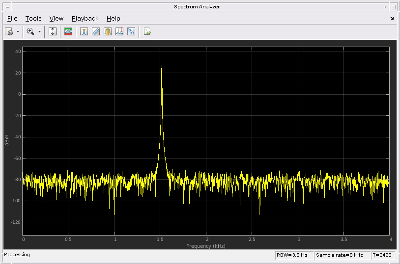400x264 pixels.
Task: Open the Tools menu
Action: click(x=33, y=19)
